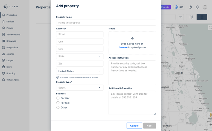The width and height of the screenshot is (212, 131).
Task: Switch to map view icon
Action: (x=191, y=17)
